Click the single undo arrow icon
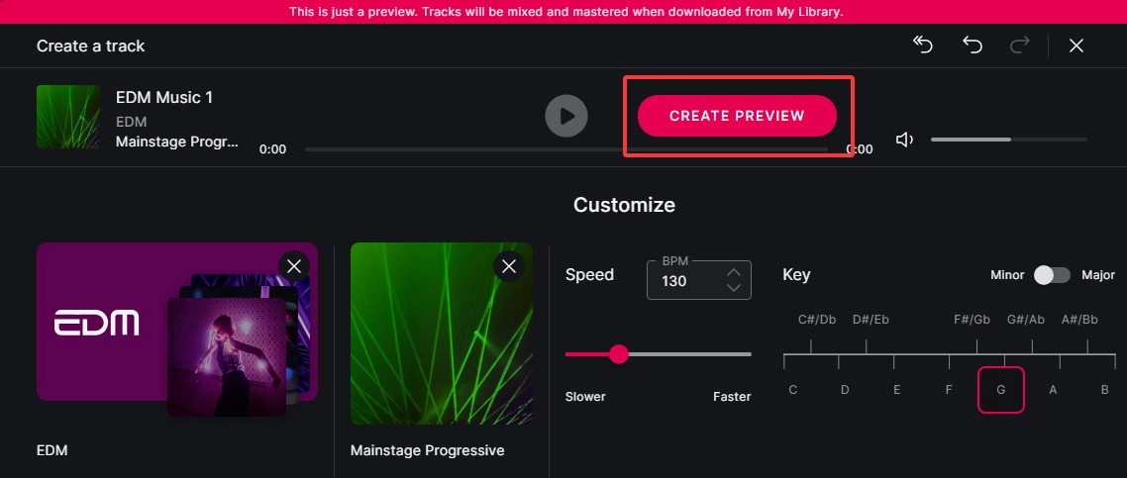The height and width of the screenshot is (478, 1127). 972,46
